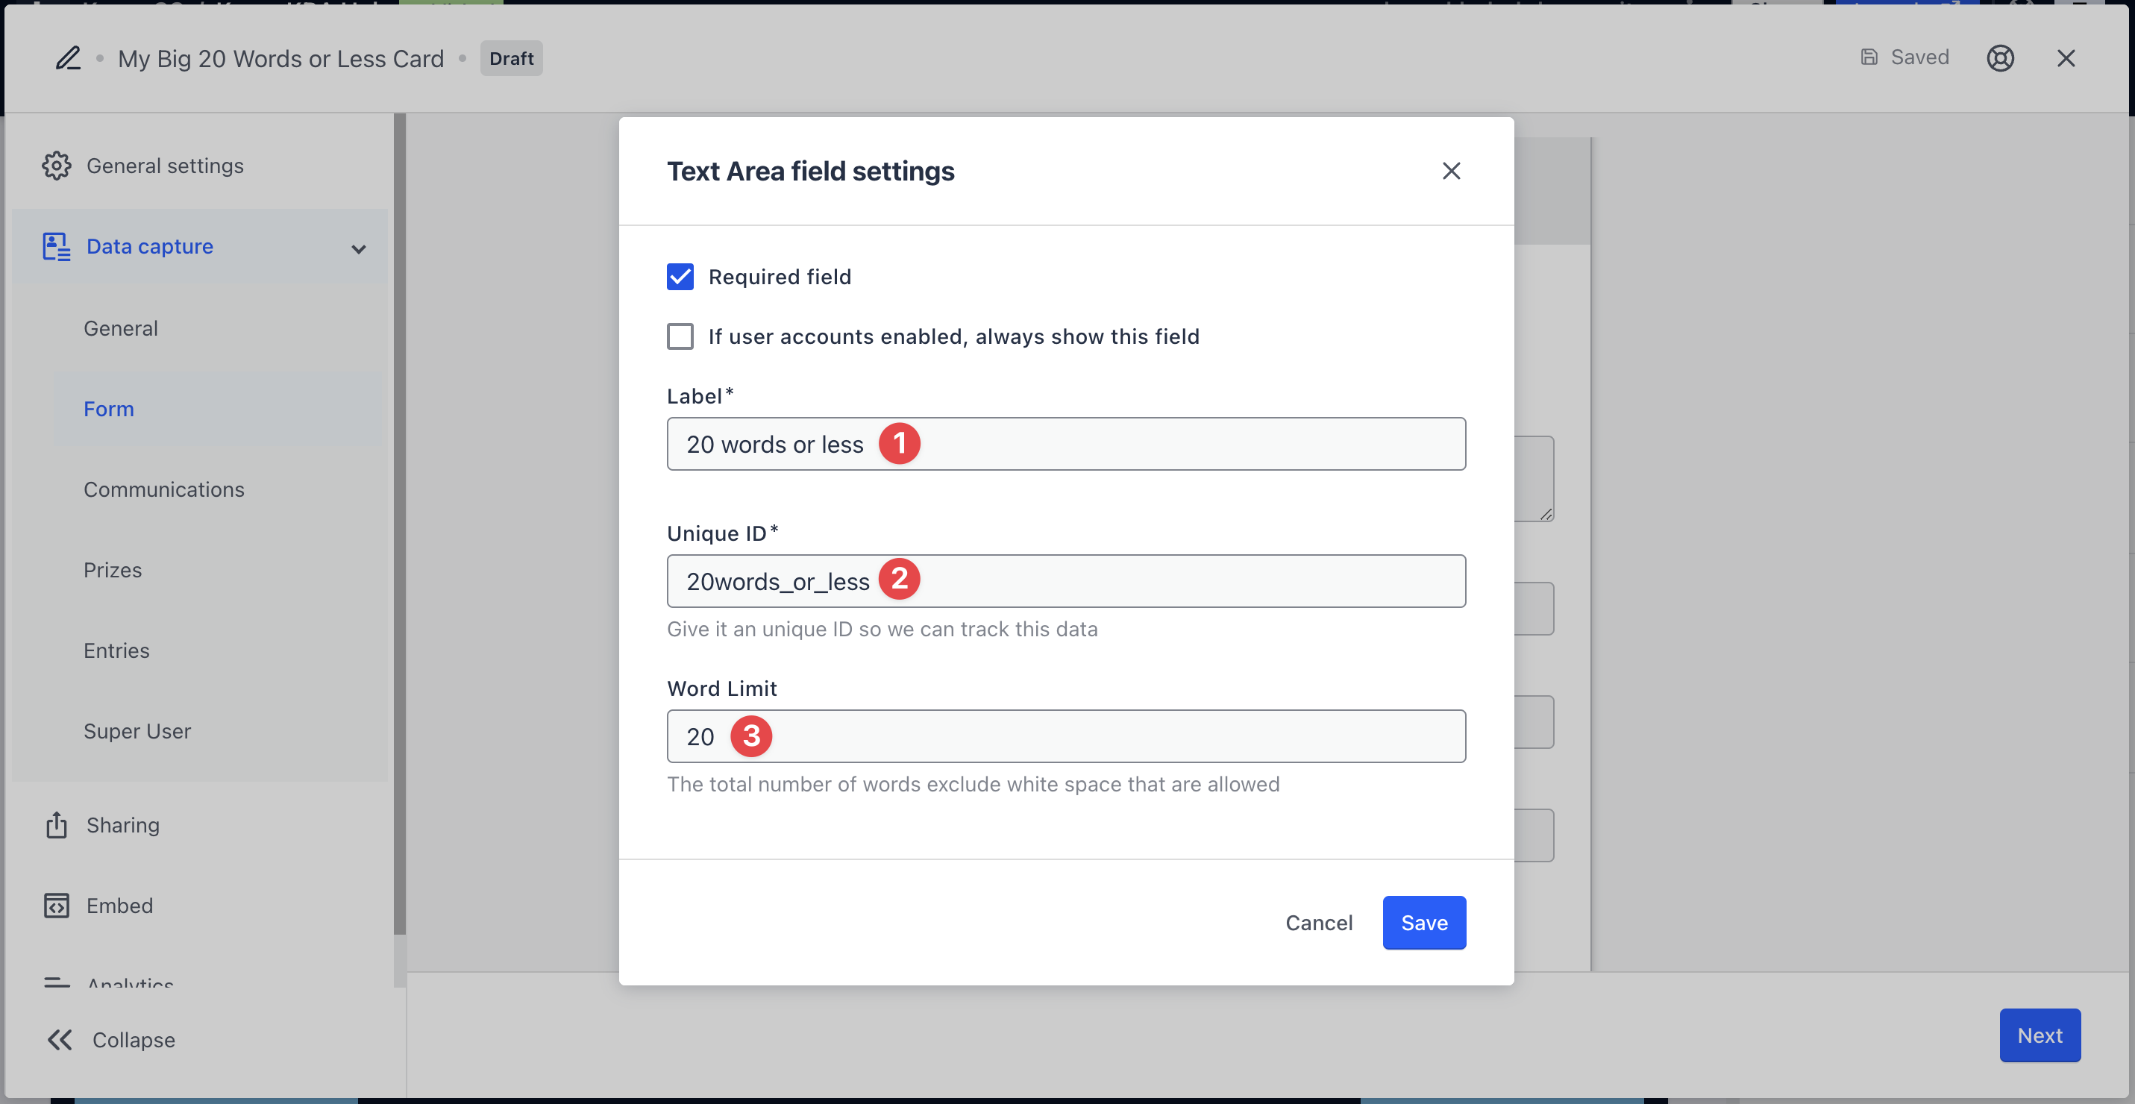Enable always show this field checkbox

coord(680,336)
